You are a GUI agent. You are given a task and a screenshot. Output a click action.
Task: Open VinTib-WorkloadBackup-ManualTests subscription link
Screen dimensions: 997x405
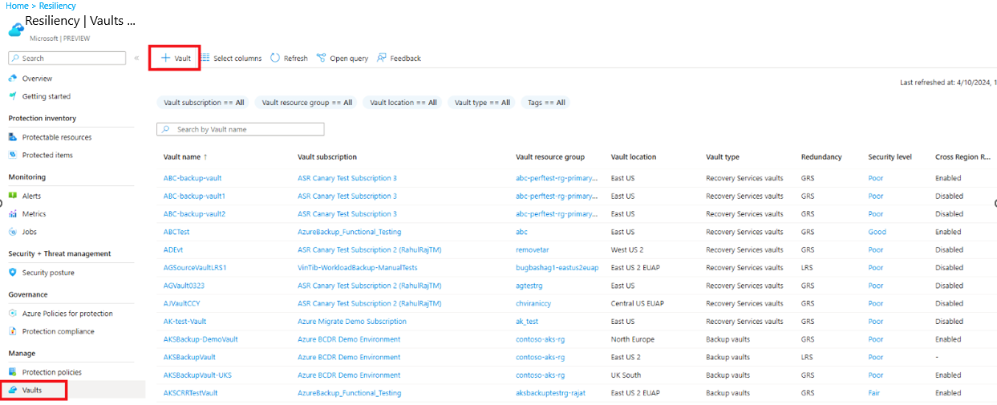358,268
